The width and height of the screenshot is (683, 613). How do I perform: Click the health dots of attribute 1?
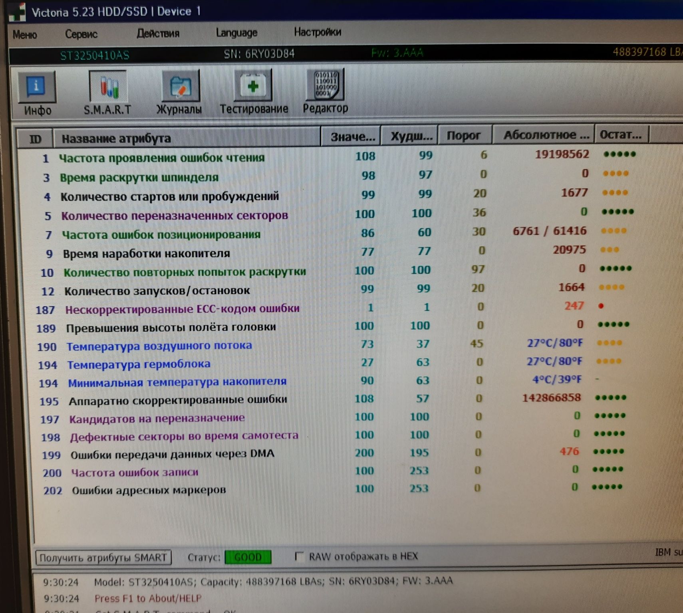(x=619, y=154)
